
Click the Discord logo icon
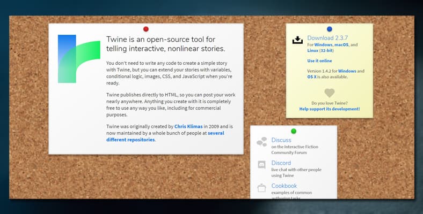tap(261, 165)
